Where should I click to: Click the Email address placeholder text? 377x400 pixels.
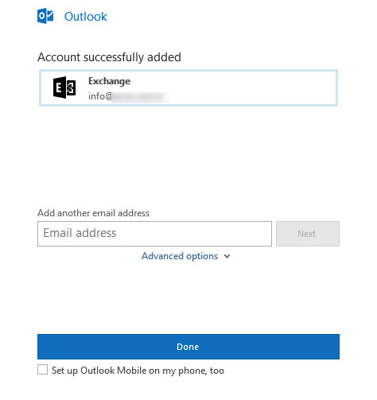(80, 233)
